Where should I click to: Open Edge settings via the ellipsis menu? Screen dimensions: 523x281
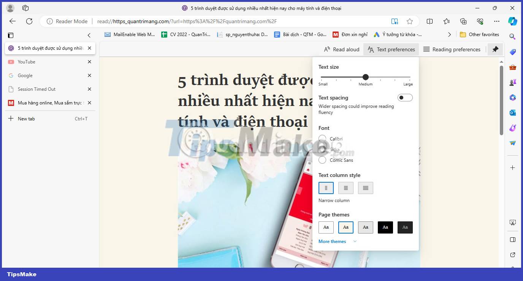(x=496, y=21)
